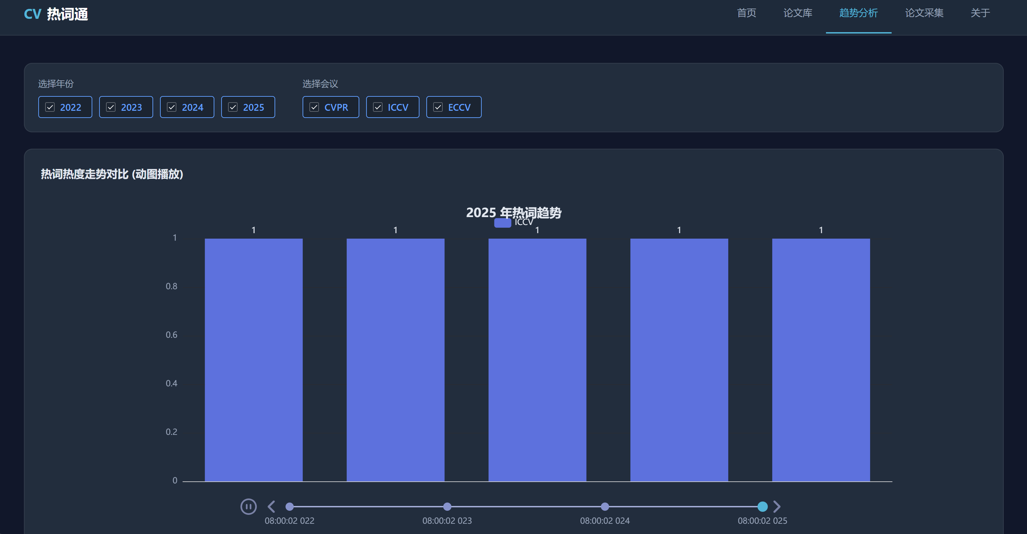
Task: Toggle the ICCV legend swatch
Action: pos(502,223)
